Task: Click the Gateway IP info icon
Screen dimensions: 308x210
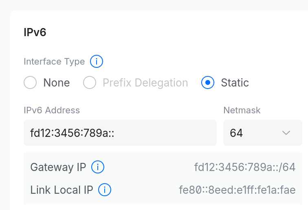Action: click(x=98, y=167)
